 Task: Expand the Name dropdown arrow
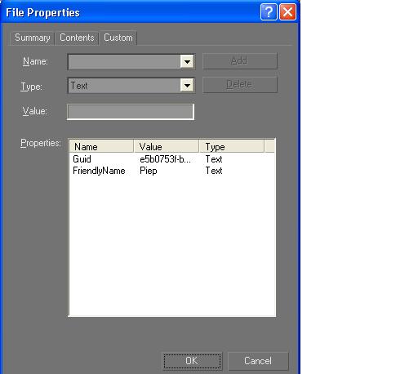[x=187, y=62]
